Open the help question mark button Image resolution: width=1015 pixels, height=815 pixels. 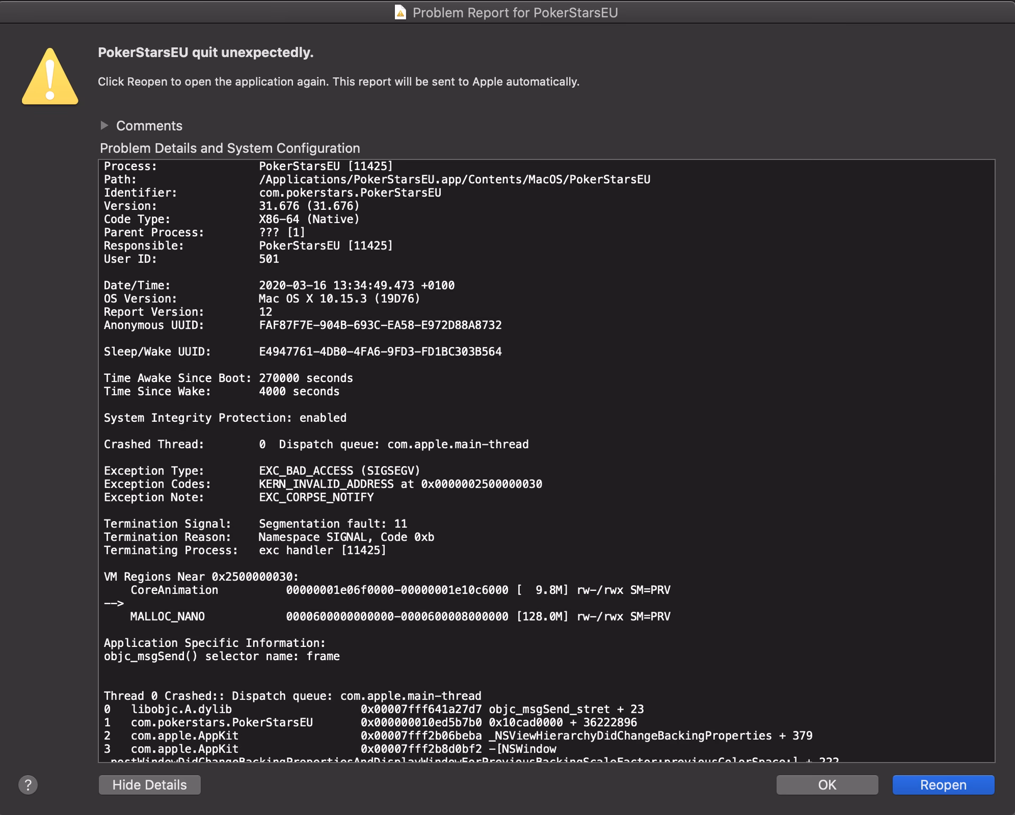click(28, 785)
